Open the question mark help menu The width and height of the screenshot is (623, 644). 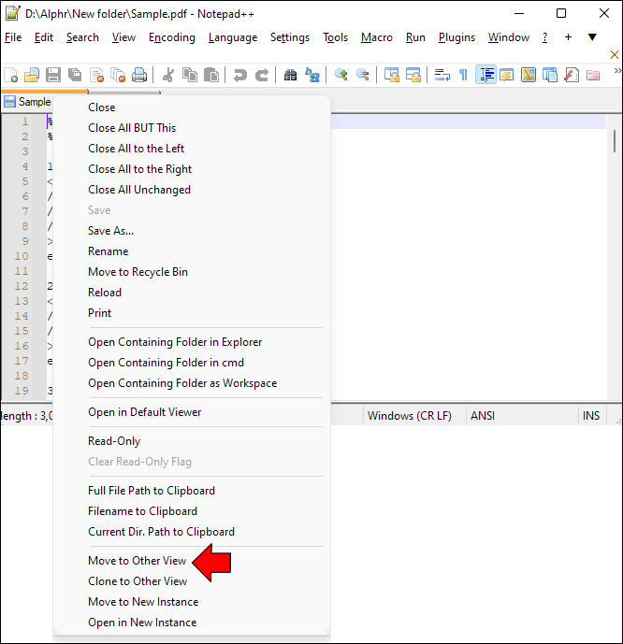tap(545, 37)
